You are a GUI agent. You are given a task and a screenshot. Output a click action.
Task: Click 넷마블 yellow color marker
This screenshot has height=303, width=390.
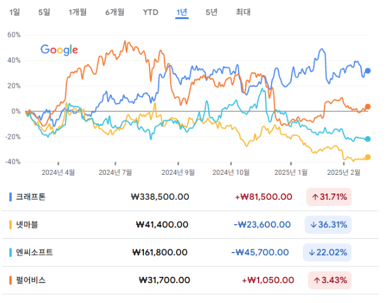point(11,225)
